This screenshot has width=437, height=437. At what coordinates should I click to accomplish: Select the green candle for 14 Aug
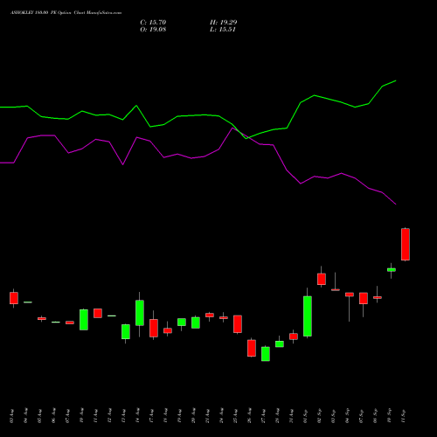pyautogui.click(x=140, y=313)
